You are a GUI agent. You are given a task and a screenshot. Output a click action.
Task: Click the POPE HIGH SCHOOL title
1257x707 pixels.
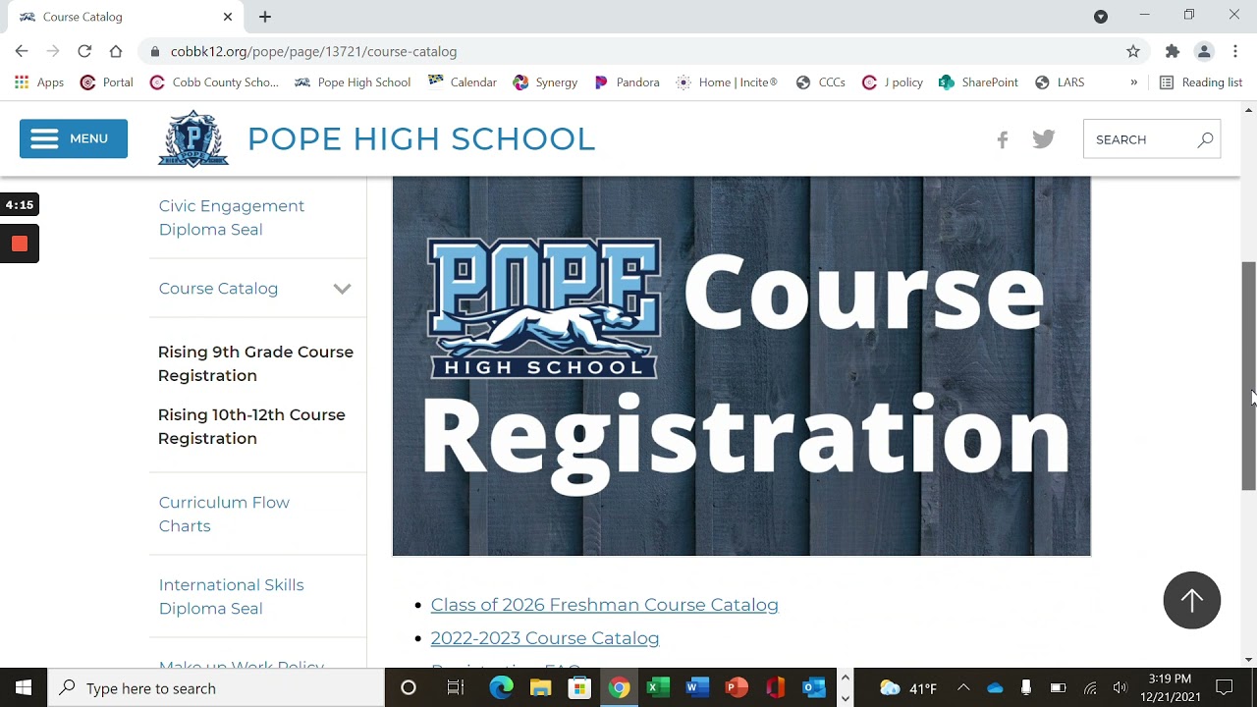pos(421,138)
